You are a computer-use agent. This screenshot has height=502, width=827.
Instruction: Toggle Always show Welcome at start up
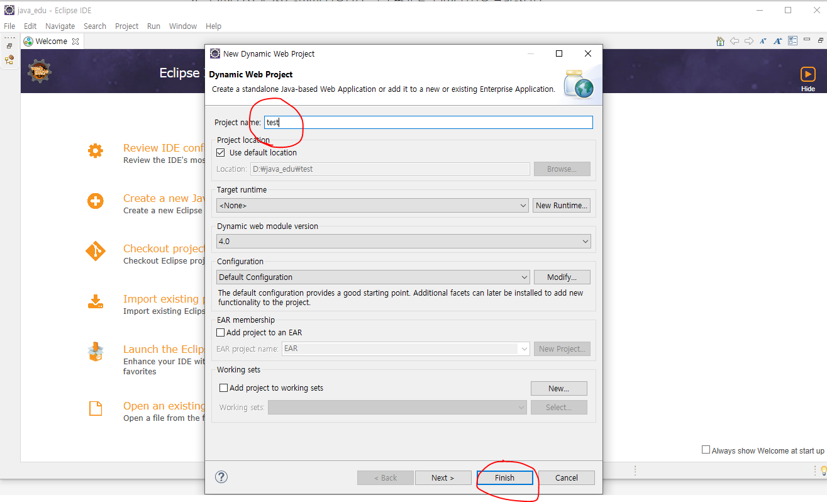pos(706,450)
